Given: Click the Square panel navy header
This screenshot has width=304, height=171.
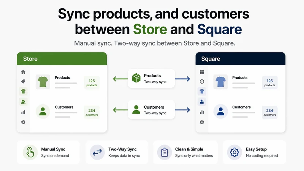Looking at the screenshot, I should click(x=241, y=59).
